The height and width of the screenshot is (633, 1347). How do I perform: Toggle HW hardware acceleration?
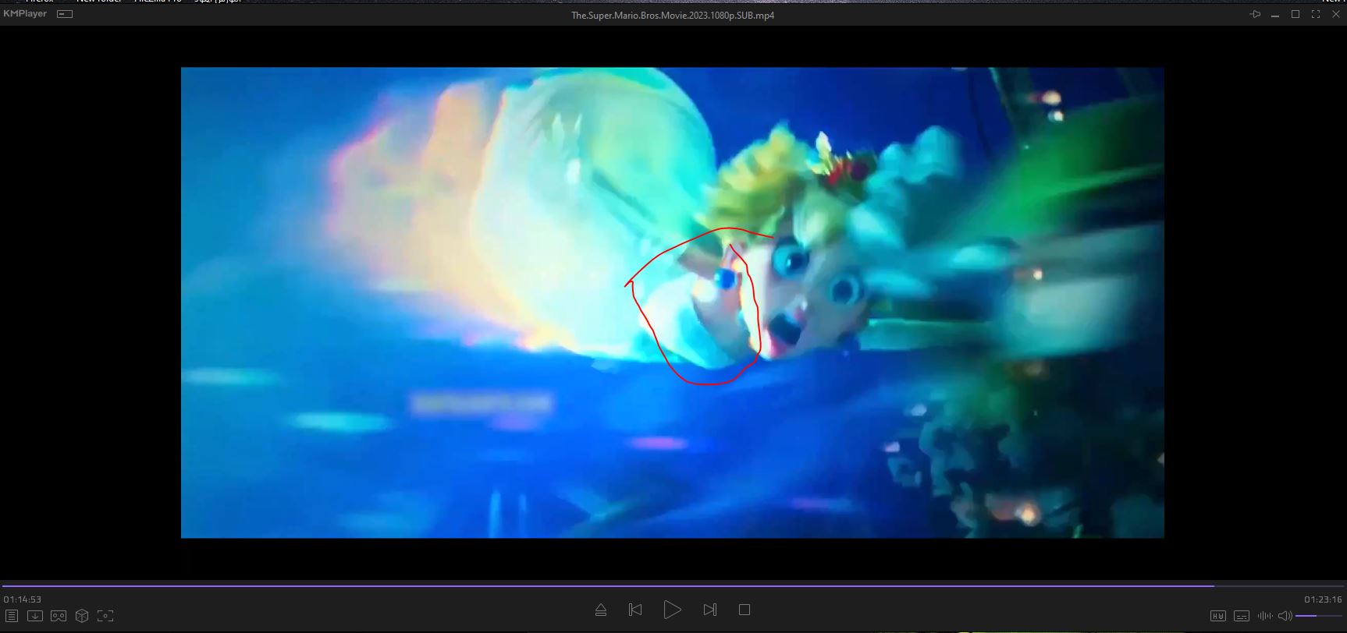[1217, 616]
